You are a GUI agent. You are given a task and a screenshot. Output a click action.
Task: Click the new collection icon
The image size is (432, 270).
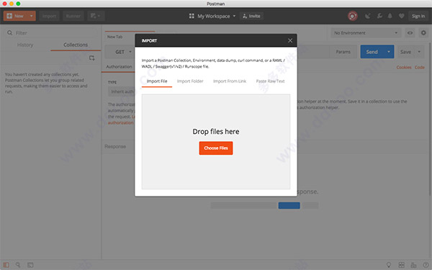pos(91,58)
